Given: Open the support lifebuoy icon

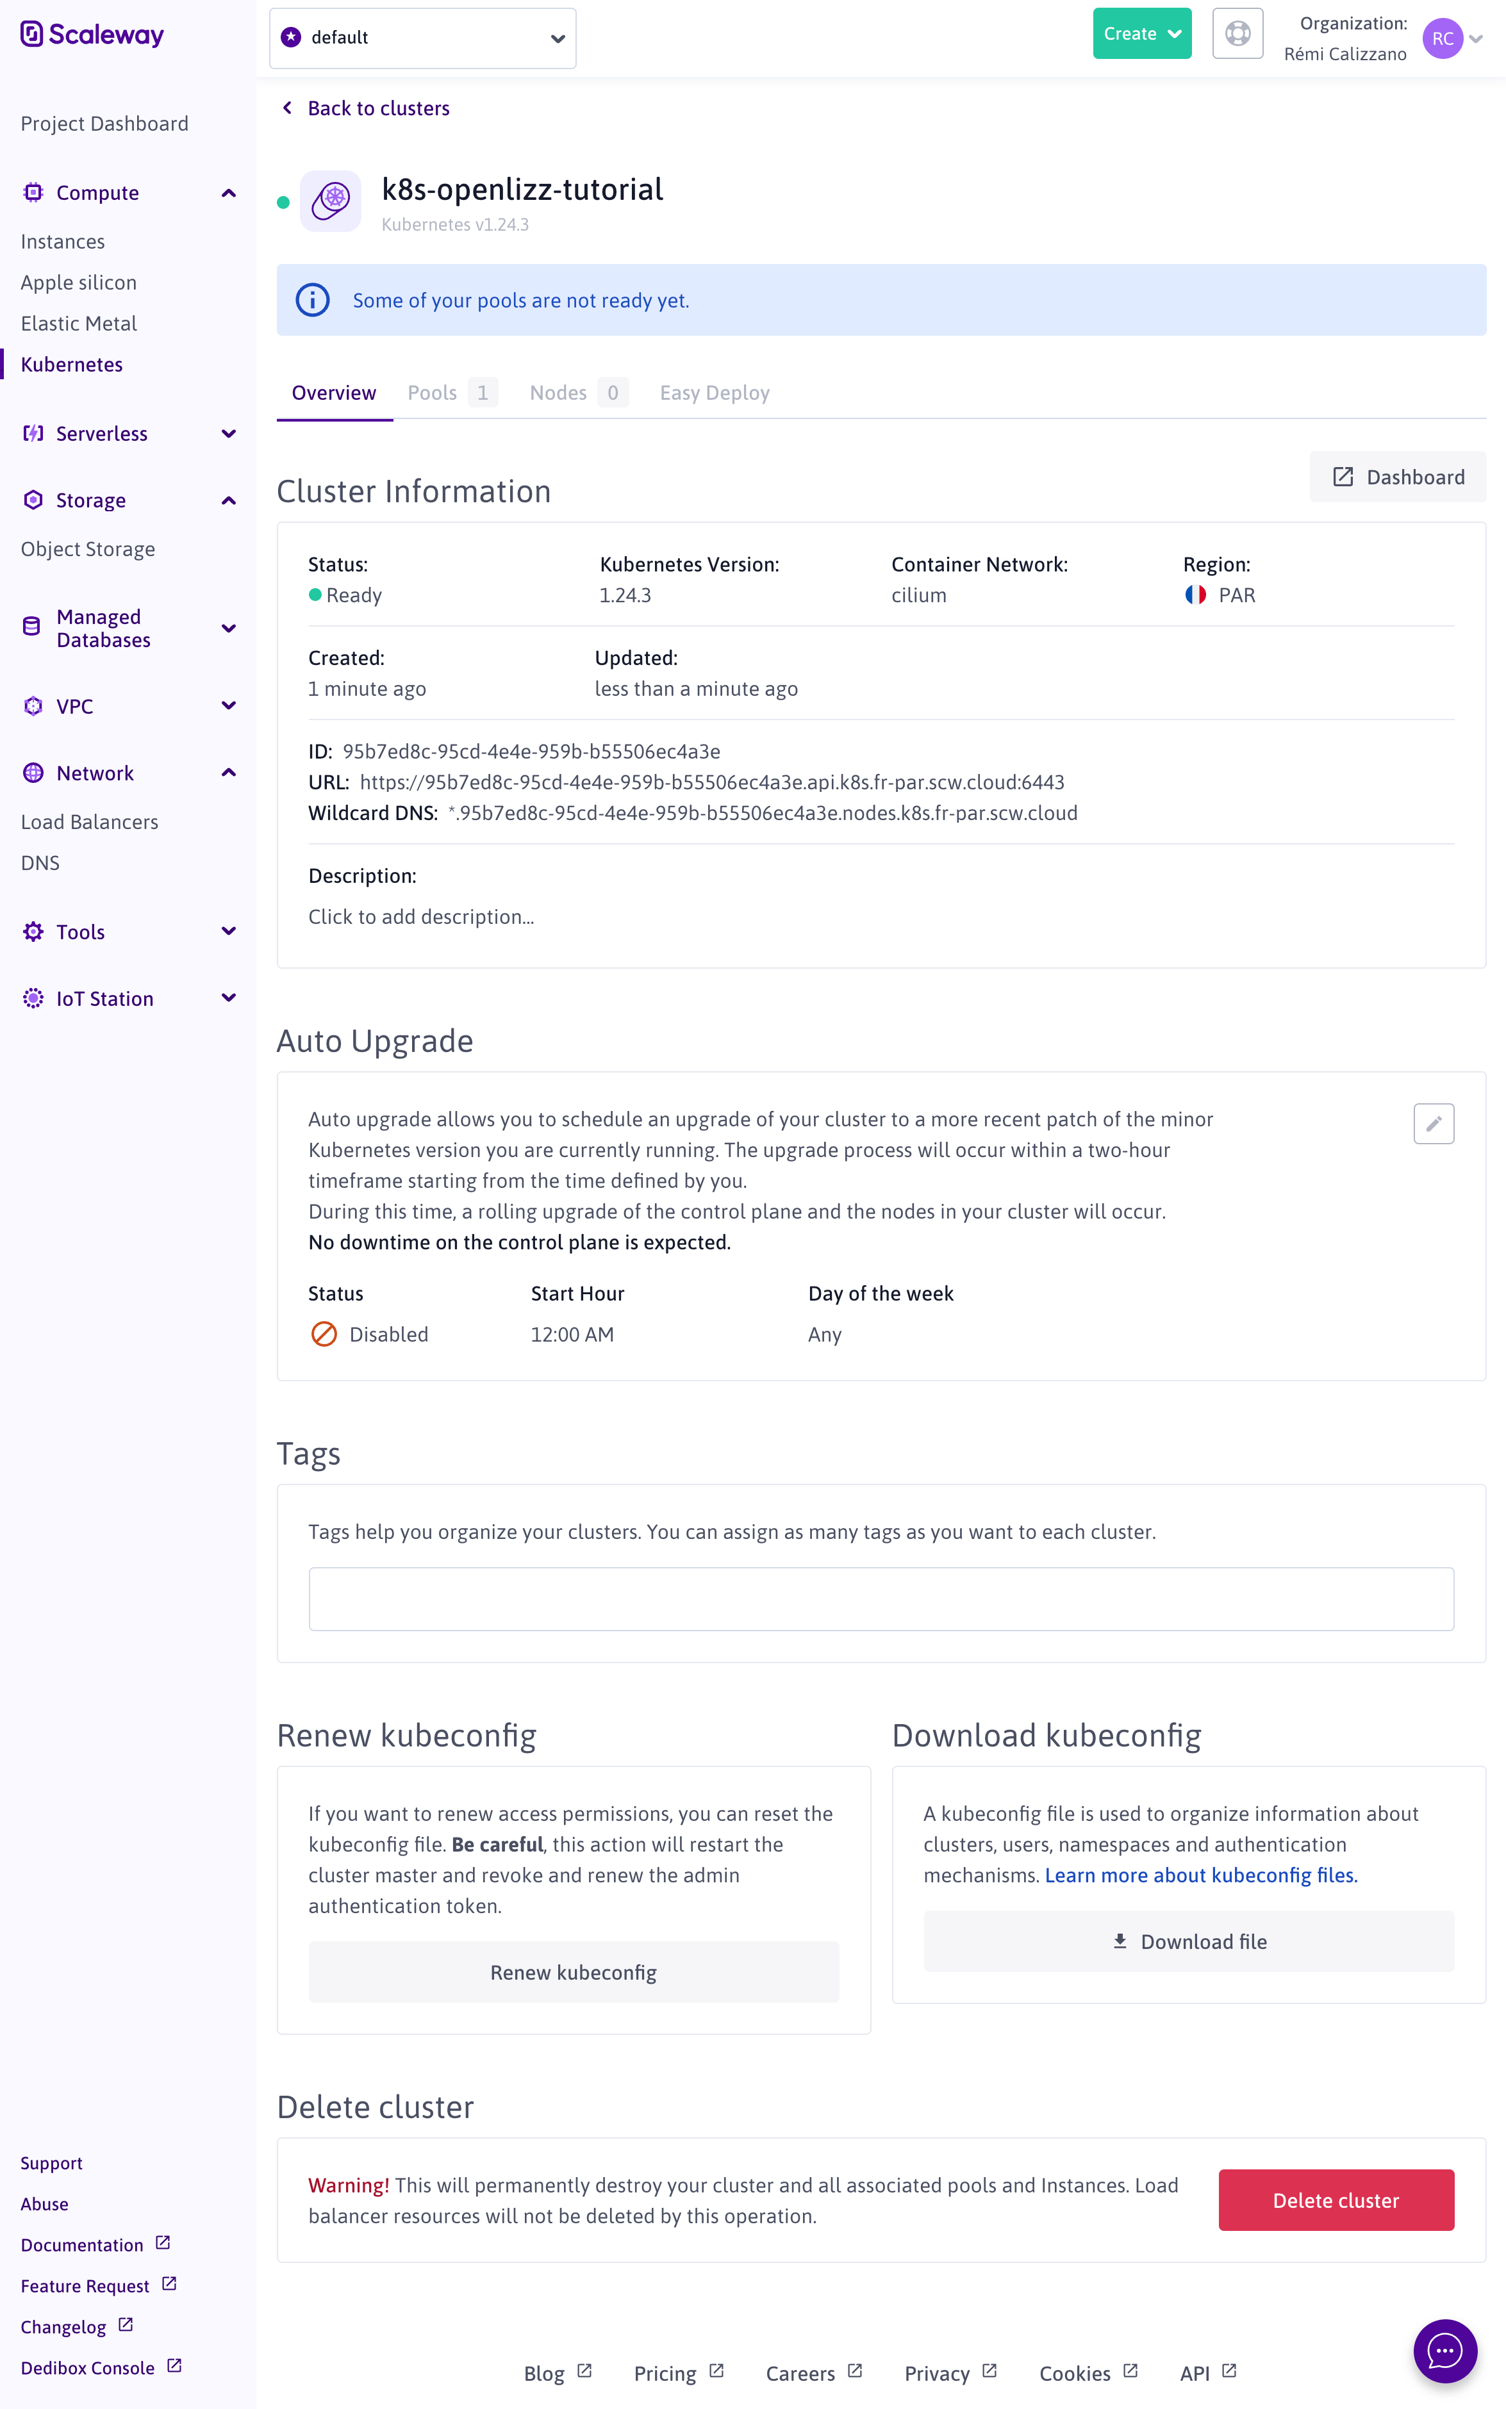Looking at the screenshot, I should point(1237,34).
